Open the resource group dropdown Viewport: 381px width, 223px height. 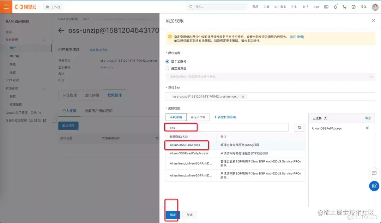(x=271, y=77)
